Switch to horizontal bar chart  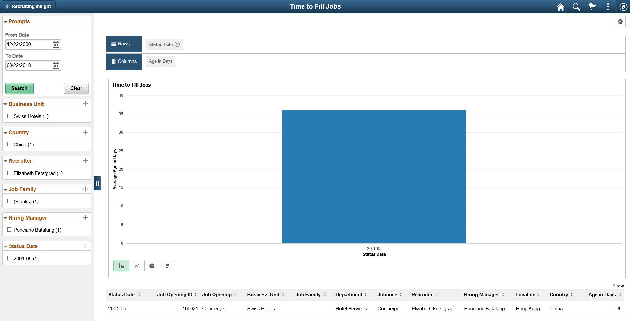tap(168, 266)
